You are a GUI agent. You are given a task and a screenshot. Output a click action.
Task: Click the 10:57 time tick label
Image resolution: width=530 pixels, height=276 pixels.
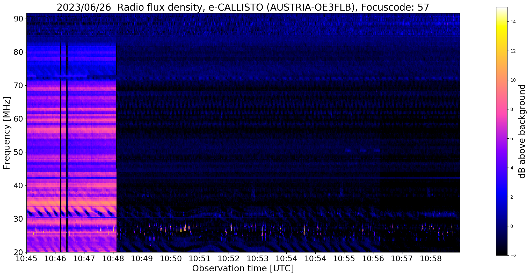[402, 259]
